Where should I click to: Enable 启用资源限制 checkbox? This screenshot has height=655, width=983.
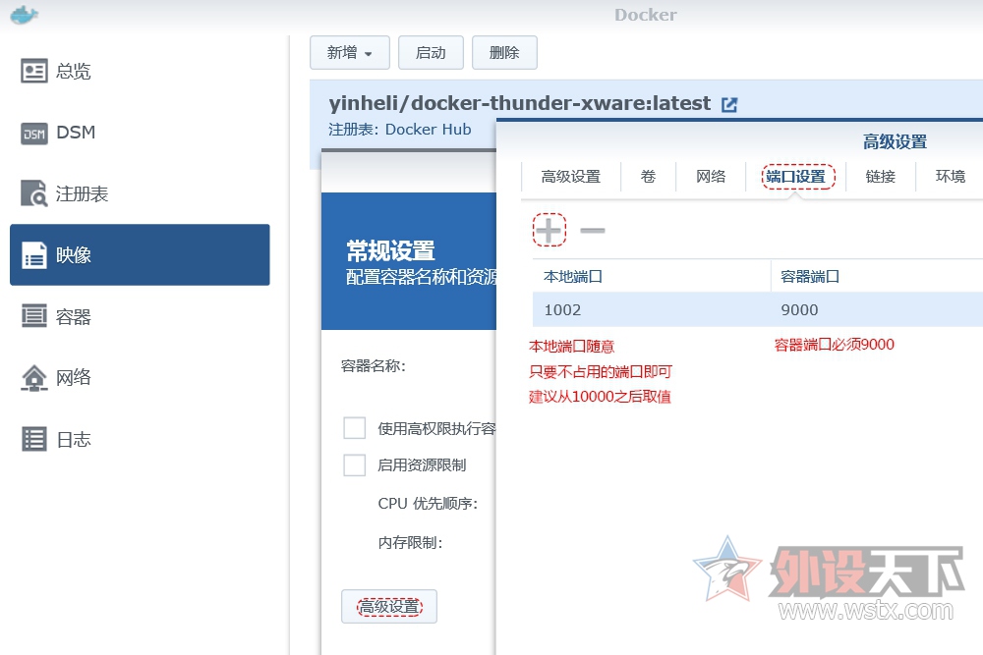[x=355, y=465]
